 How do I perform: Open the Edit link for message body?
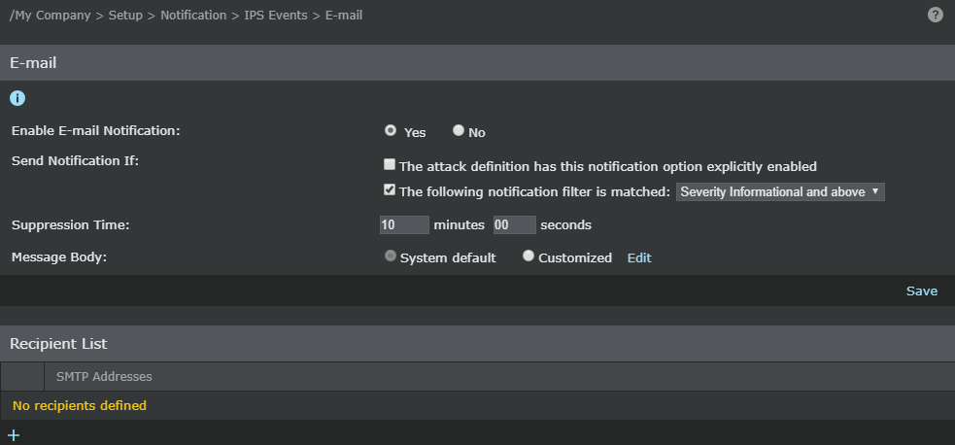[x=639, y=258]
